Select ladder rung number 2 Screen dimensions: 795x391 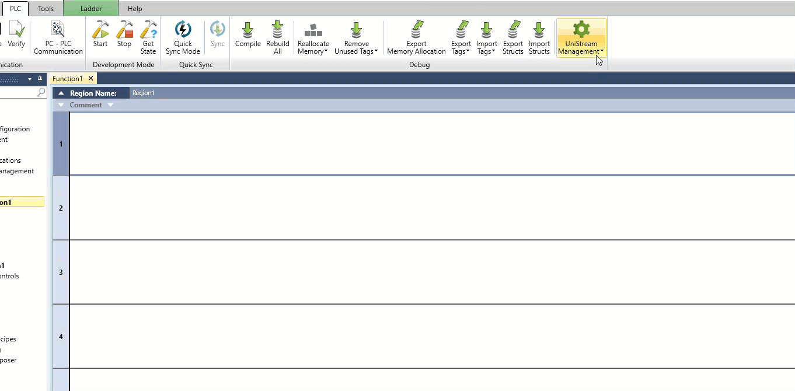point(61,208)
